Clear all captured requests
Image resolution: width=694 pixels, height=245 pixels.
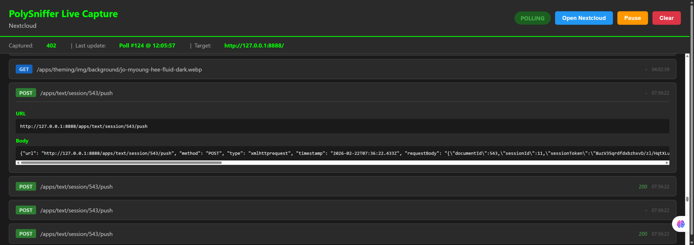(x=666, y=18)
